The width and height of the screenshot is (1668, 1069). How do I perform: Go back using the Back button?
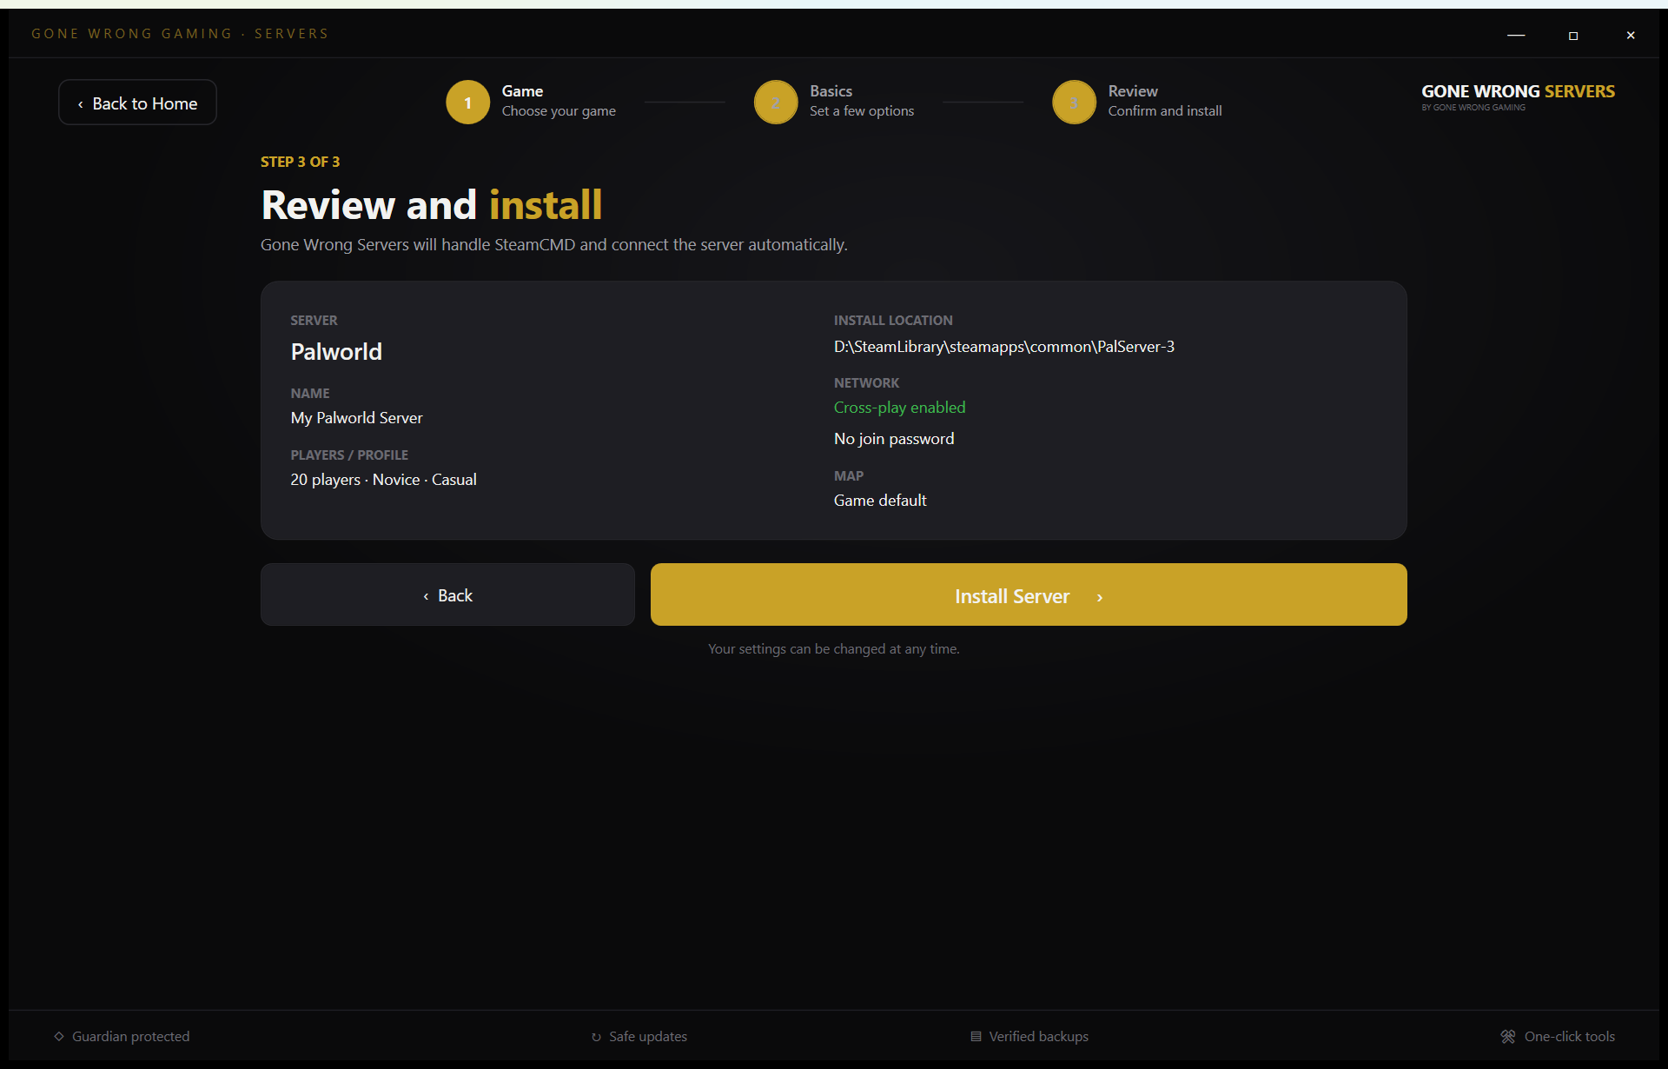pyautogui.click(x=447, y=594)
